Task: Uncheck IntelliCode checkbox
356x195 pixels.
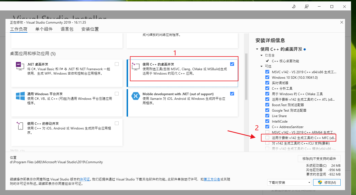Action: tap(267, 121)
